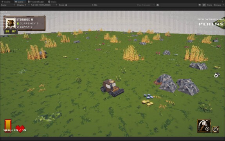
Task: Click the Scale slider handle
Action: tap(66, 5)
